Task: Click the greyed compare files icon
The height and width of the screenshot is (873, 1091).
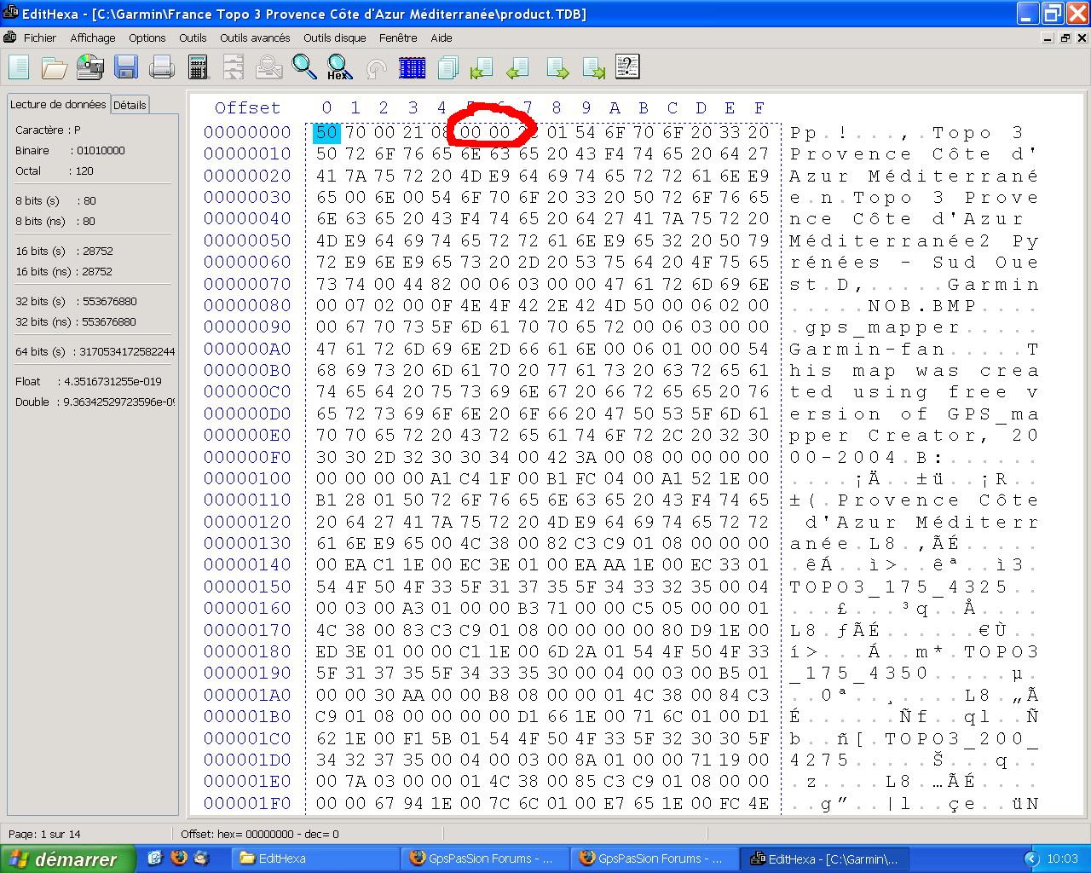Action: tap(234, 67)
